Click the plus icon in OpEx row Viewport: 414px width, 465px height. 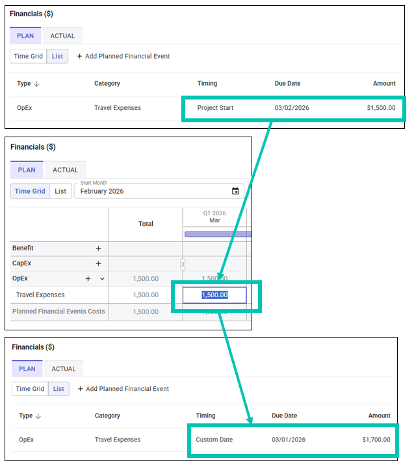coord(88,279)
